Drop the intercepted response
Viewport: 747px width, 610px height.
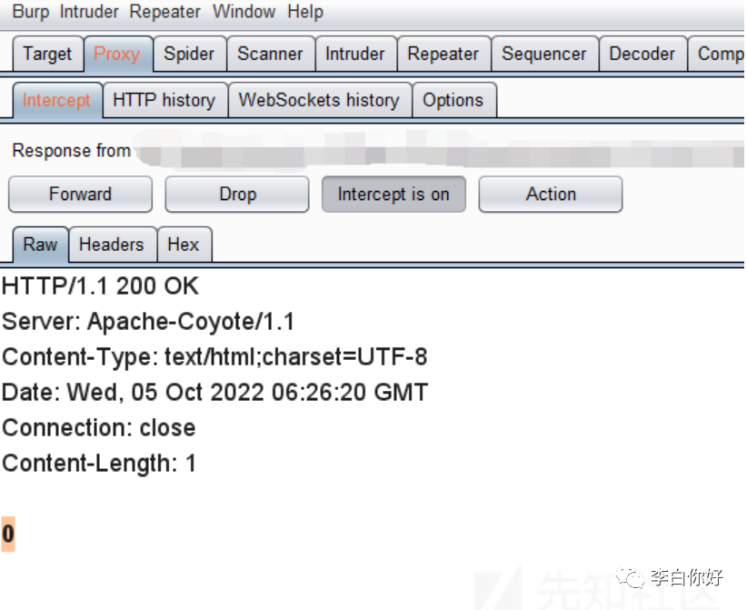pos(237,195)
